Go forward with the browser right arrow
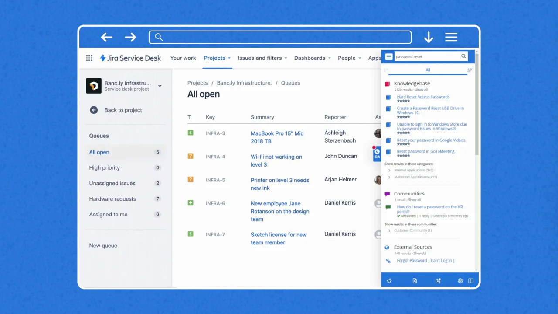This screenshot has width=558, height=314. [130, 37]
